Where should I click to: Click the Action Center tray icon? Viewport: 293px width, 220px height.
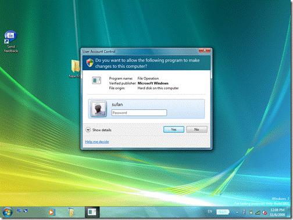(244, 212)
